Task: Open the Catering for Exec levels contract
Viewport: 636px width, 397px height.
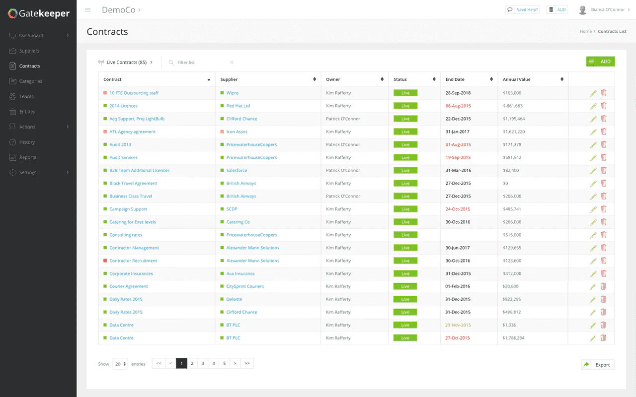Action: (133, 222)
